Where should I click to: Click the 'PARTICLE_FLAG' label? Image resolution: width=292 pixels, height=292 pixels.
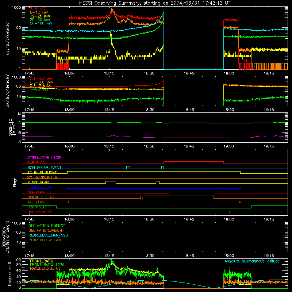point(41,197)
